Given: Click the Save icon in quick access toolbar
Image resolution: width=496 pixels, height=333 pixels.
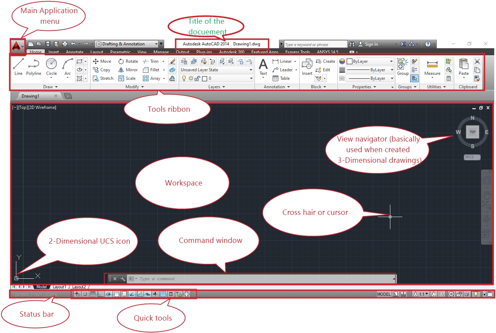Looking at the screenshot, I should click(48, 44).
